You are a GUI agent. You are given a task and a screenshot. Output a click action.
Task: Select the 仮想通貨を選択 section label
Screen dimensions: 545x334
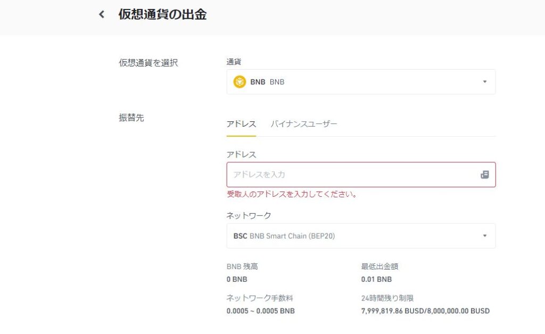click(148, 63)
